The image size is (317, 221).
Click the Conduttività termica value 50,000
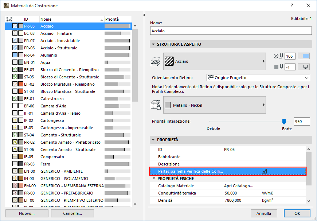click(231, 193)
